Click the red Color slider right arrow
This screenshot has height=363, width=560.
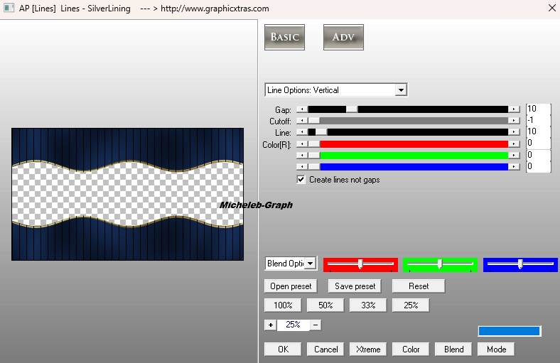pos(514,143)
